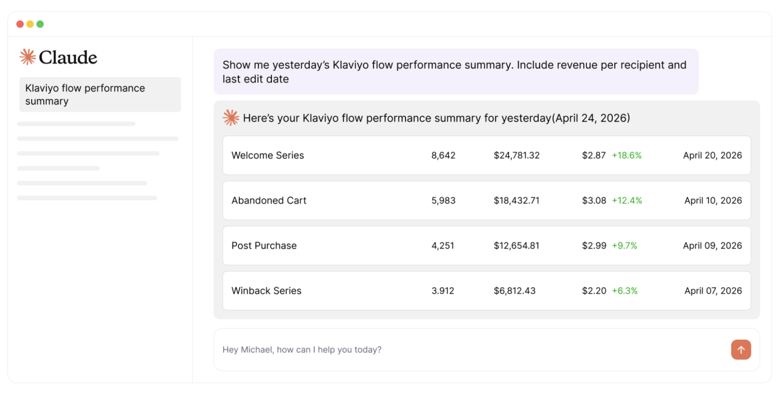Click the yellow minimize window dot
779x395 pixels.
tap(30, 24)
